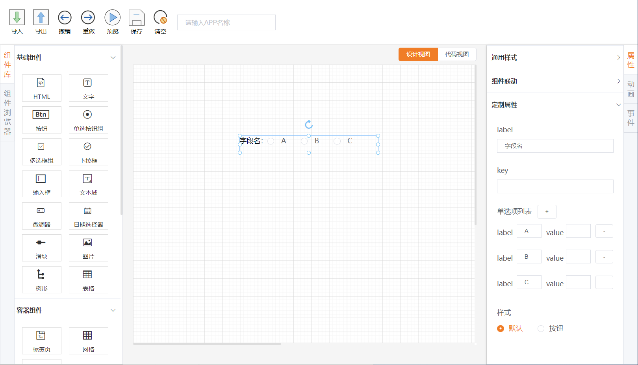Select the 表格 table component
Viewport: 638px width, 365px height.
point(88,280)
